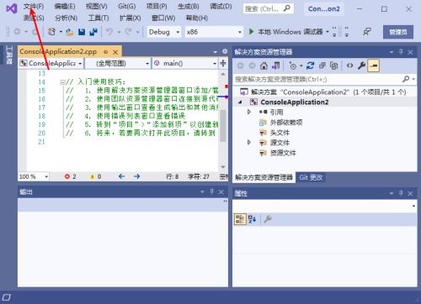Click the Home icon in Solution Explorer toolbar

click(264, 66)
